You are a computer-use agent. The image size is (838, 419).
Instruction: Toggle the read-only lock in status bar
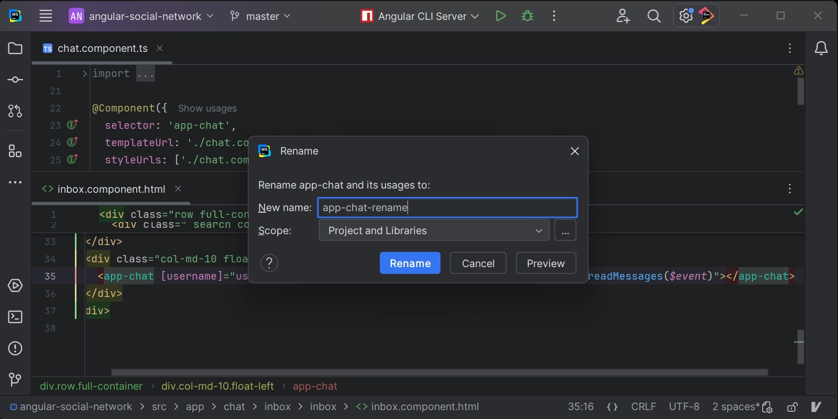pyautogui.click(x=792, y=407)
